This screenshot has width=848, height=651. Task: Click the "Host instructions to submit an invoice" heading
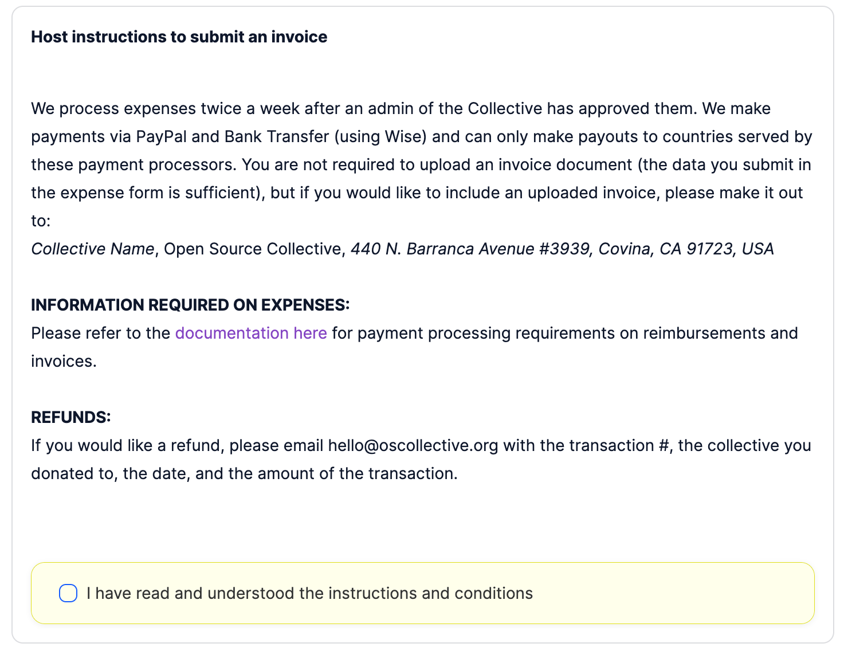pyautogui.click(x=179, y=37)
